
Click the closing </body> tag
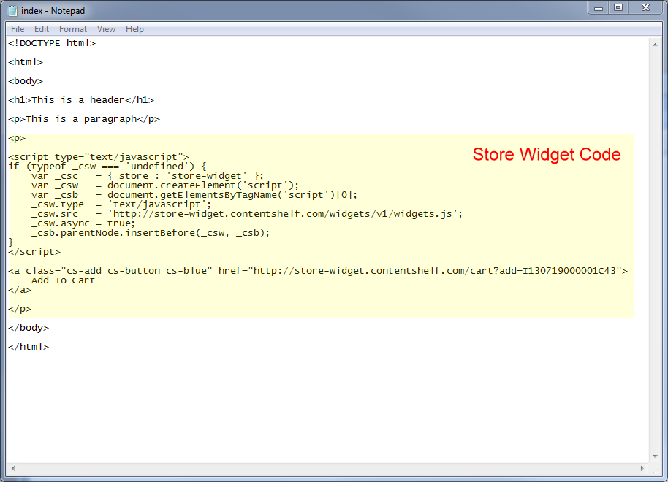29,328
